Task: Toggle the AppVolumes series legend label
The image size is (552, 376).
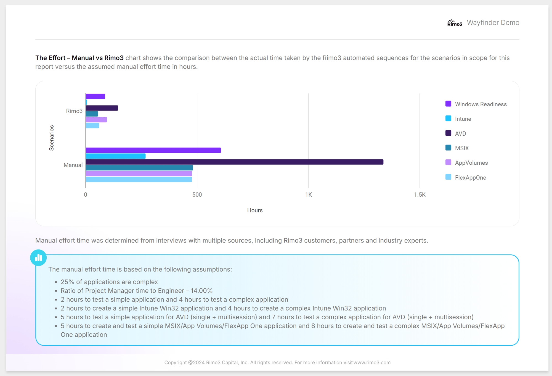Action: pos(471,163)
